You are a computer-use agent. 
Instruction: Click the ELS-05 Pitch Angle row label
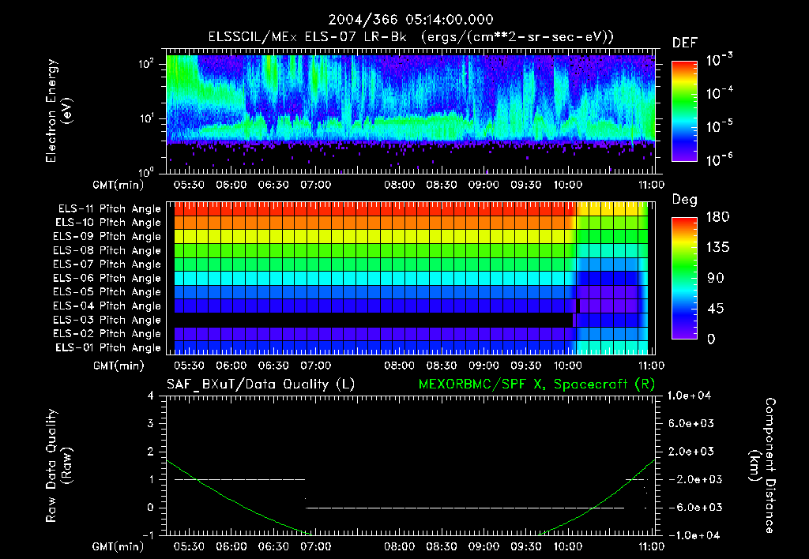tap(107, 292)
